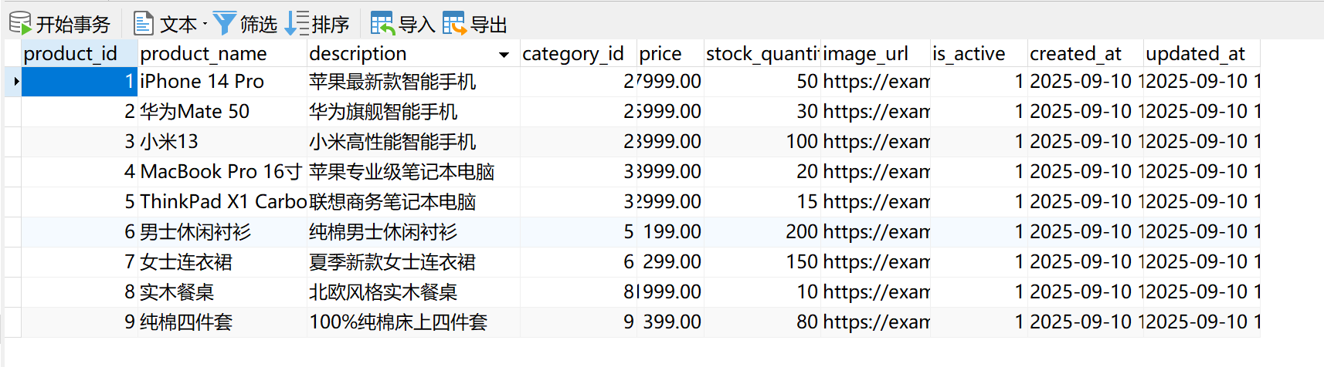Click the Export table icon

tap(454, 24)
